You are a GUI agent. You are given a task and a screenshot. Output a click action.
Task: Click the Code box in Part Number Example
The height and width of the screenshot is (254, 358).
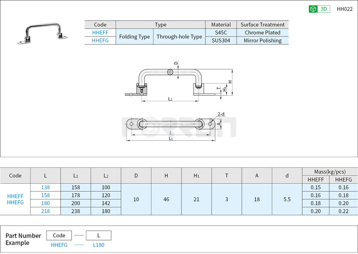point(58,235)
